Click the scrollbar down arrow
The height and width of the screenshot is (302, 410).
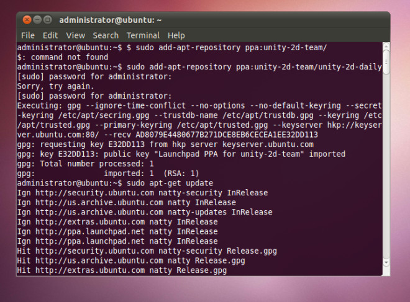click(386, 262)
